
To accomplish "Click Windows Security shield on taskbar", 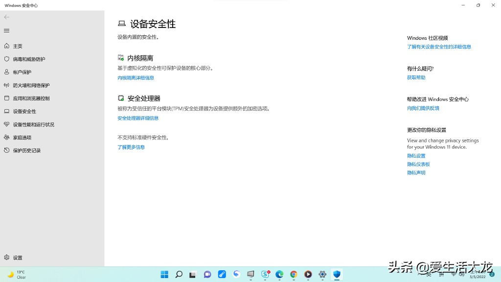I will (337, 274).
